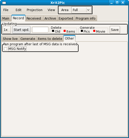The width and height of the screenshot is (129, 138).
Task: Maximize the Xrit2Pic window
Action: (x=117, y=3)
